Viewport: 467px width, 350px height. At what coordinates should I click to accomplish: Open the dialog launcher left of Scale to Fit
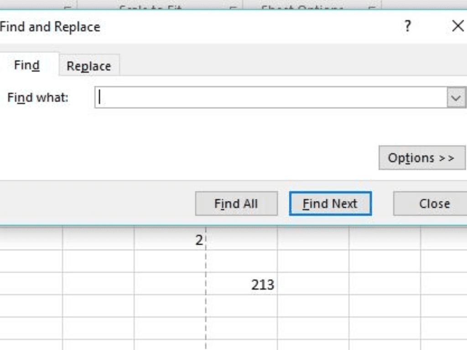(x=67, y=8)
